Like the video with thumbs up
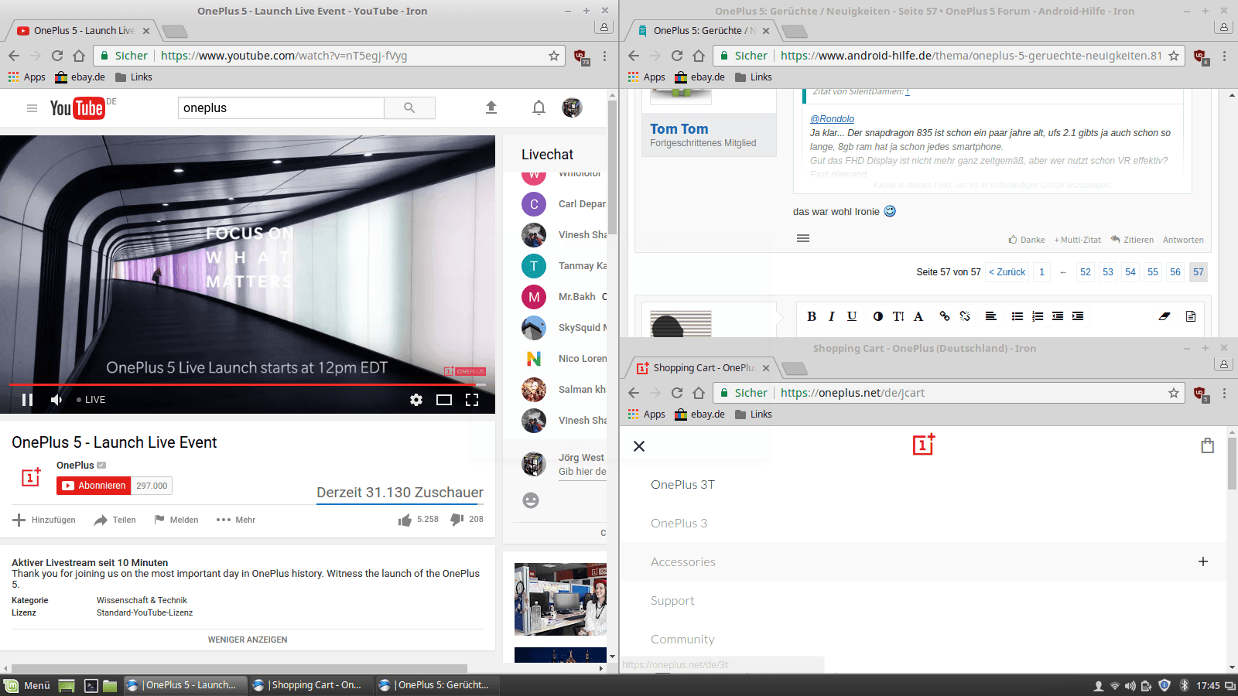Image resolution: width=1238 pixels, height=696 pixels. pyautogui.click(x=405, y=520)
